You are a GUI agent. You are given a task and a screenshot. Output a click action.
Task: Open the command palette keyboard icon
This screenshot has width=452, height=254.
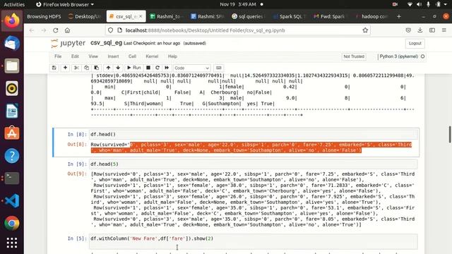point(219,68)
